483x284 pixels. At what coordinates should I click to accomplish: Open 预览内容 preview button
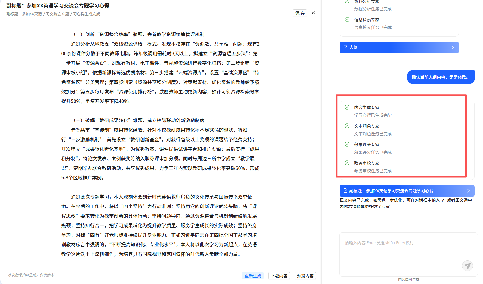click(x=305, y=276)
